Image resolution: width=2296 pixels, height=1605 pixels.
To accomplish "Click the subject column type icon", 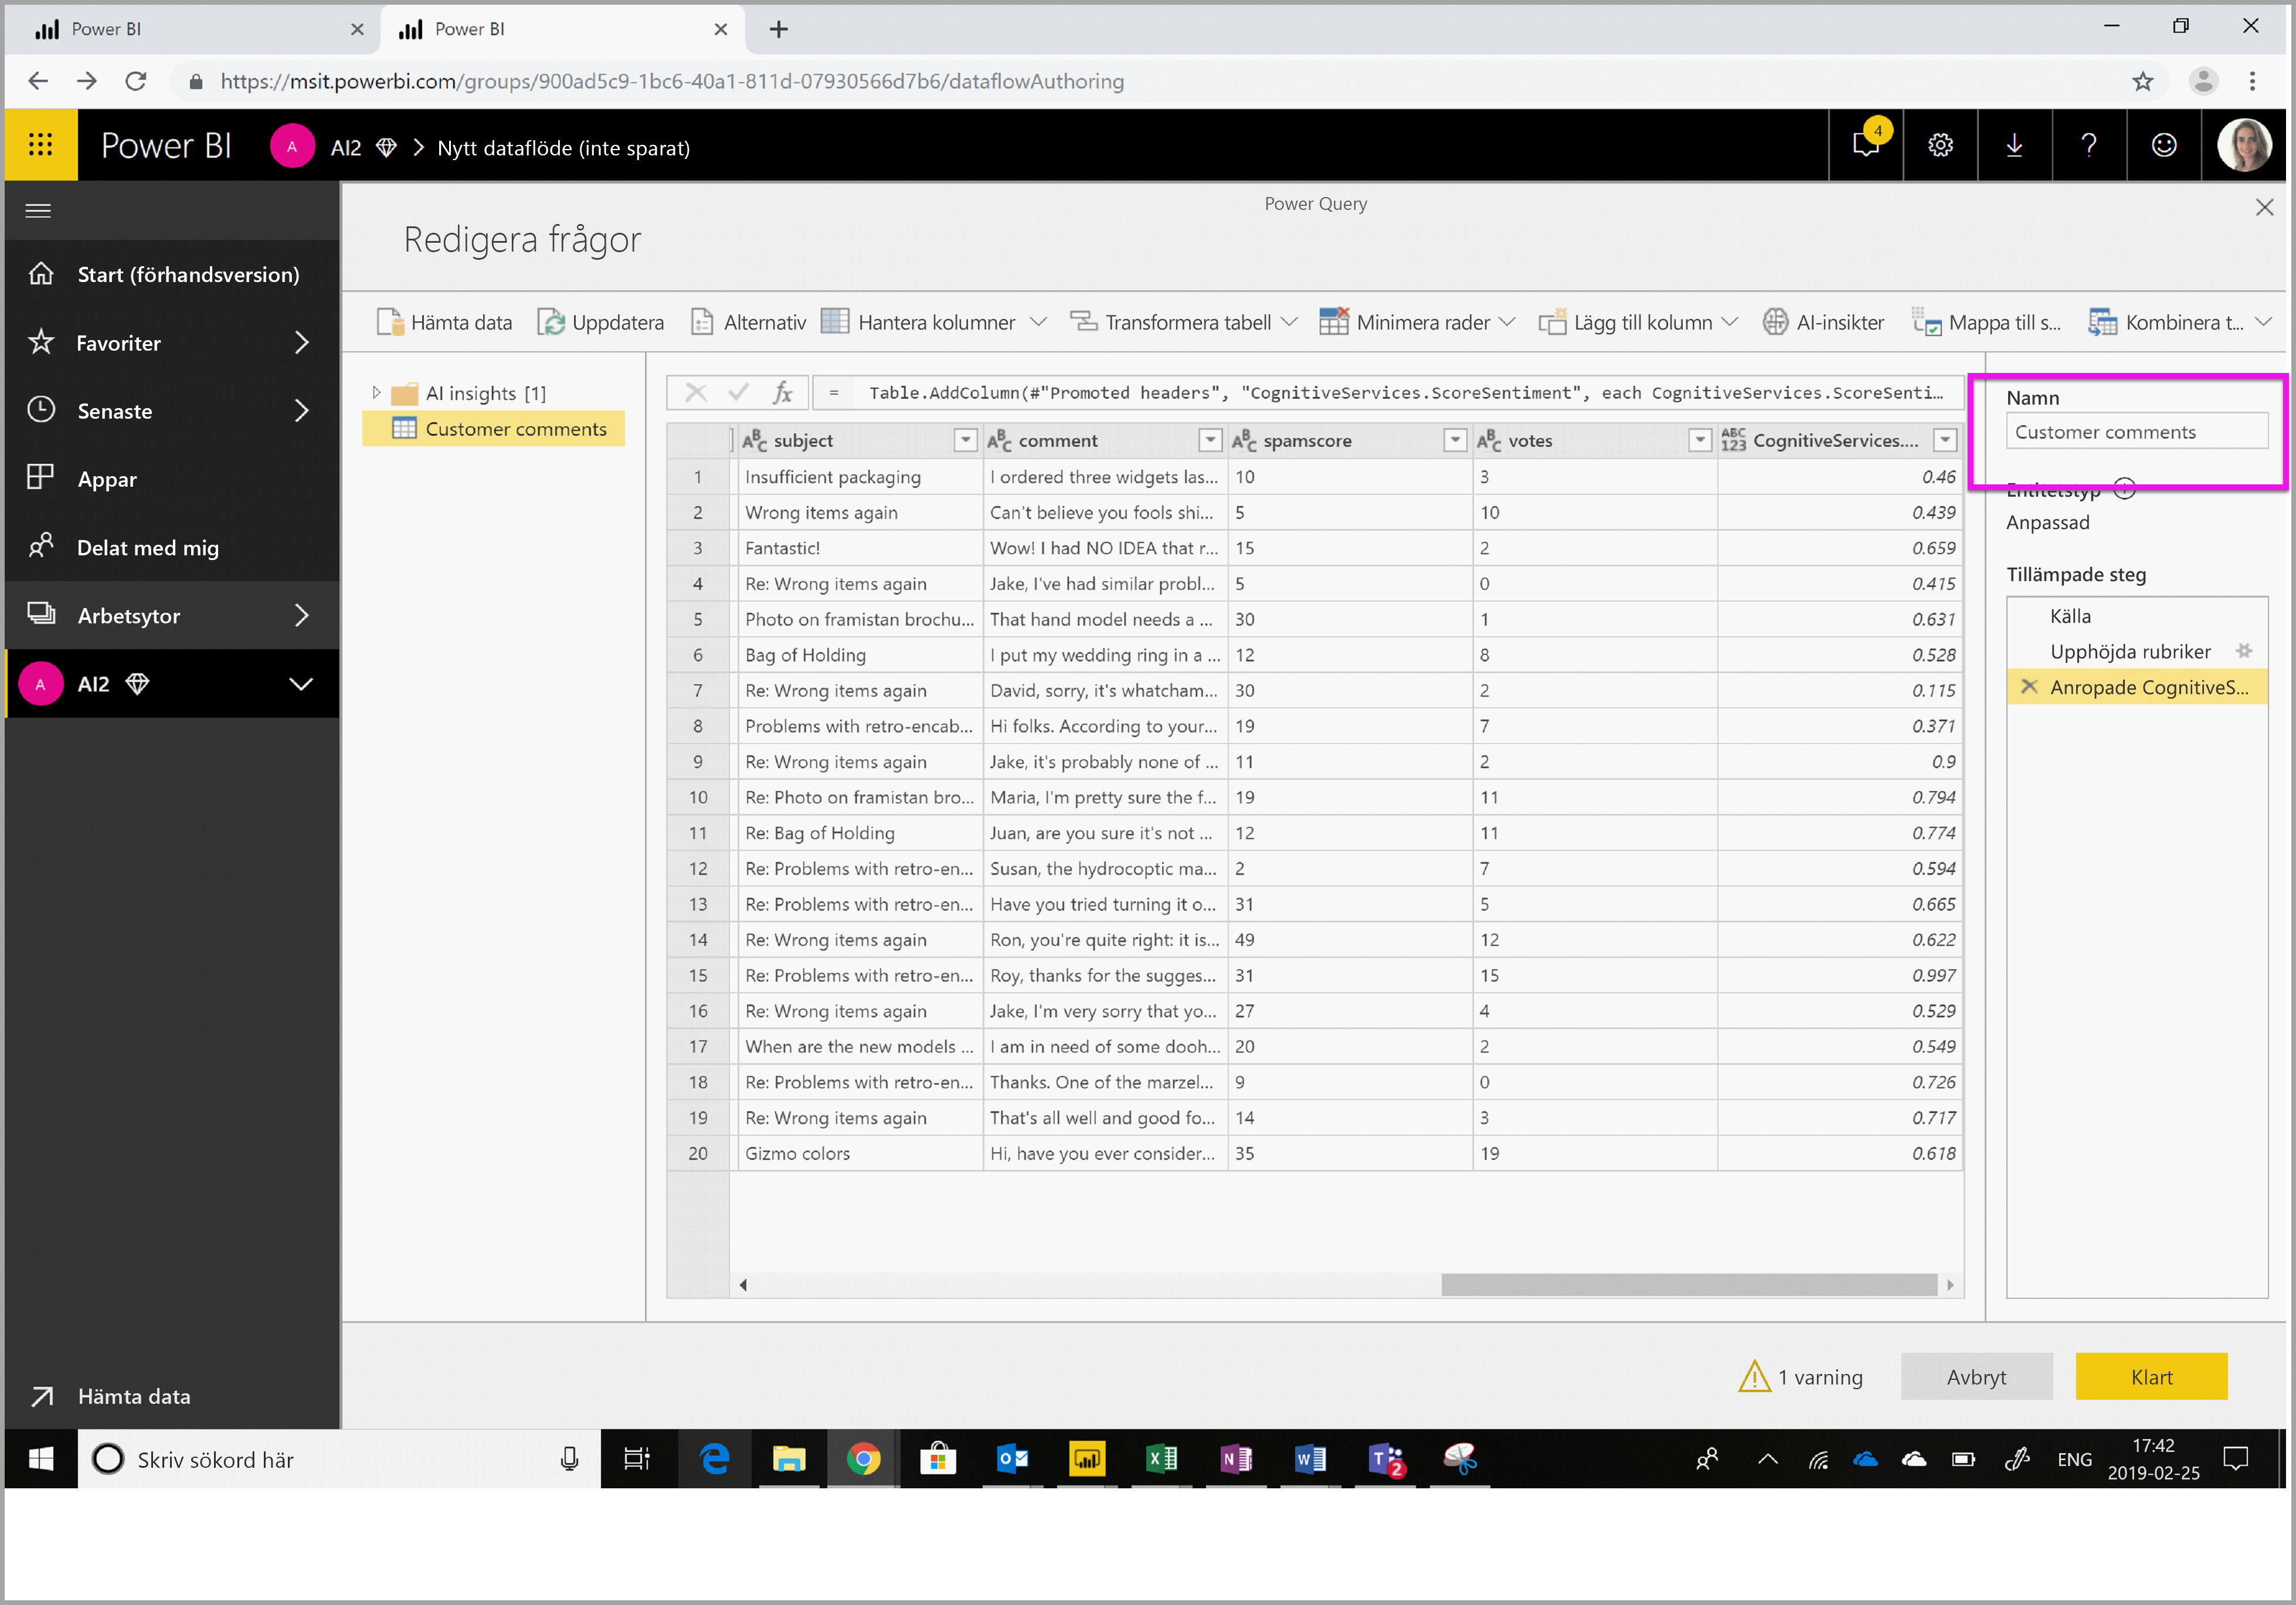I will click(754, 440).
